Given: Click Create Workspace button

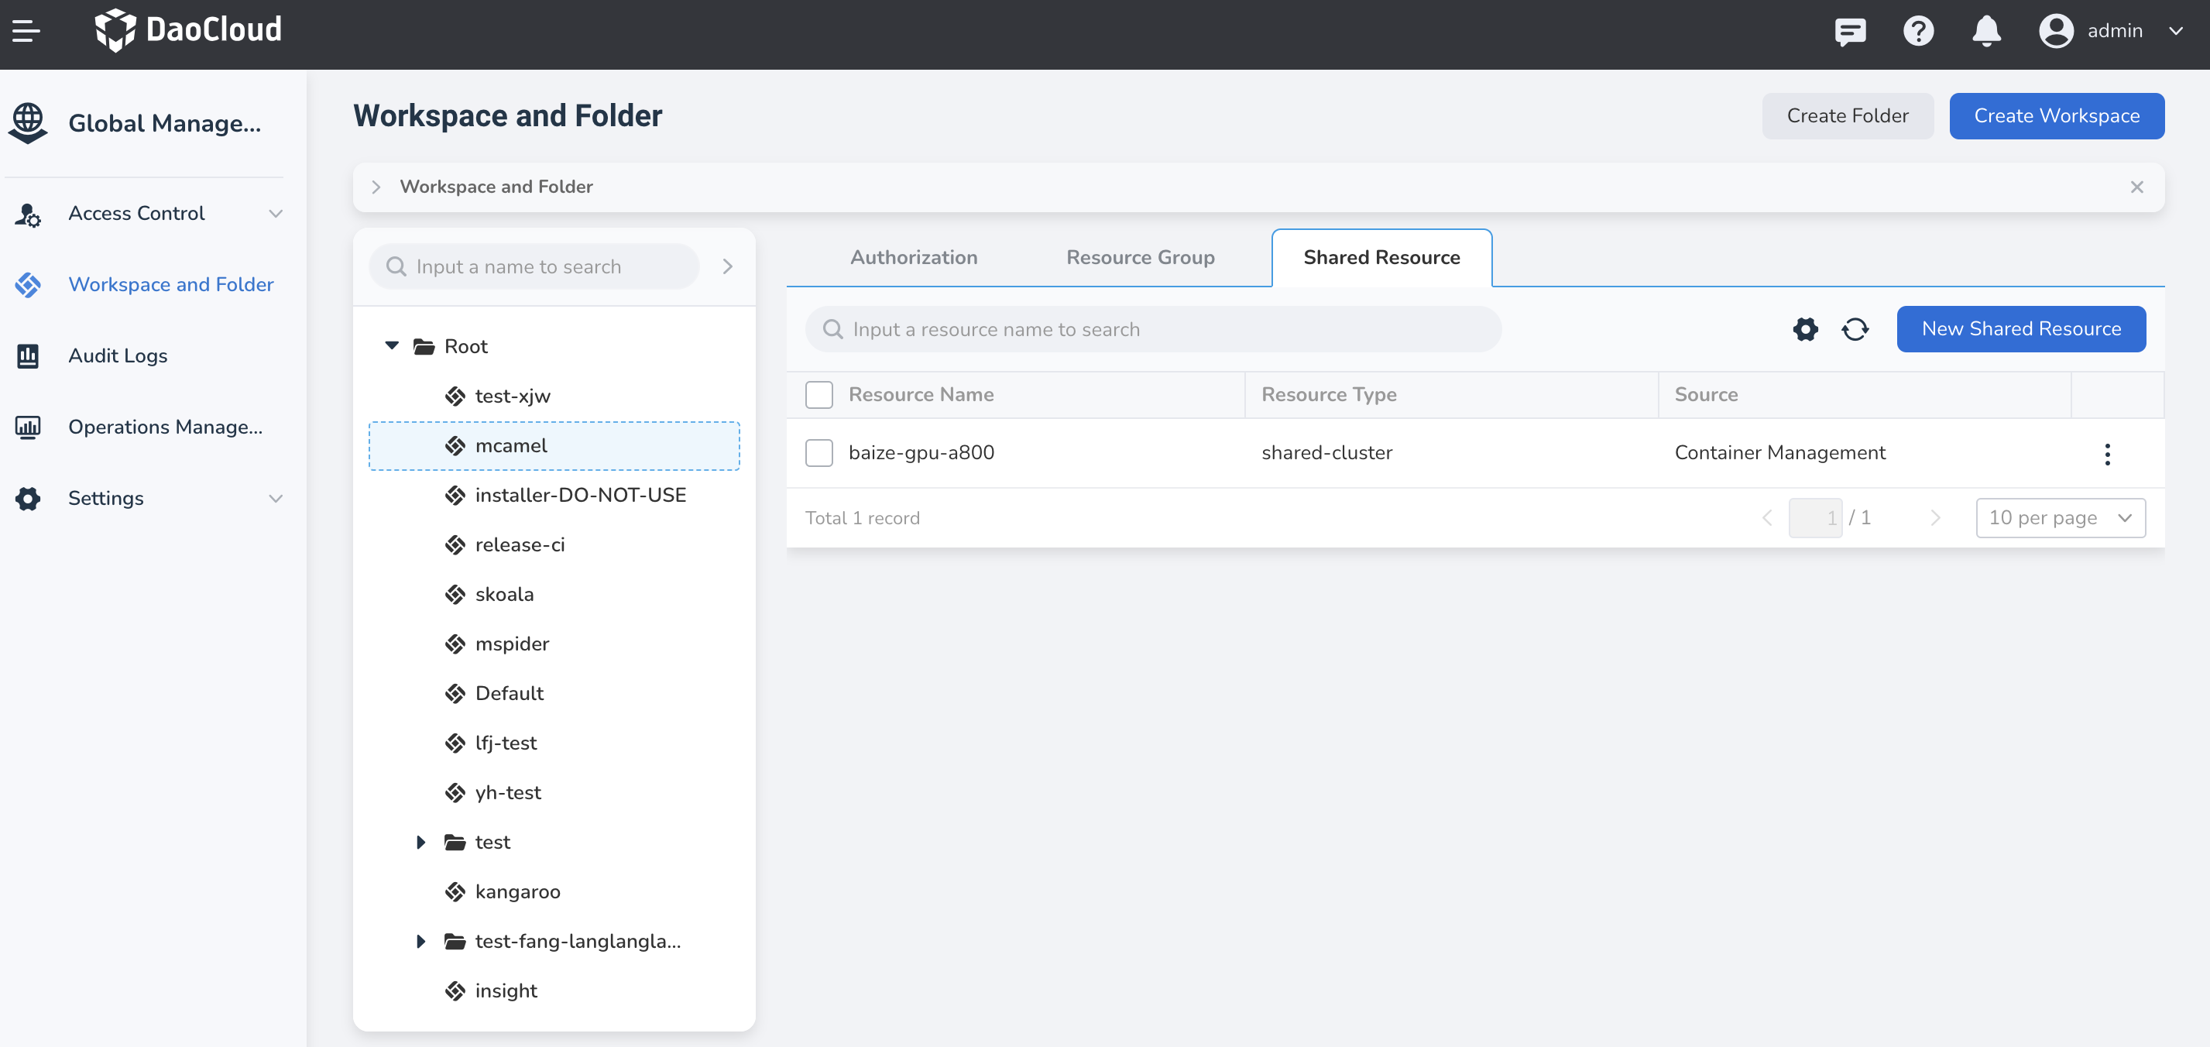Looking at the screenshot, I should tap(2057, 115).
